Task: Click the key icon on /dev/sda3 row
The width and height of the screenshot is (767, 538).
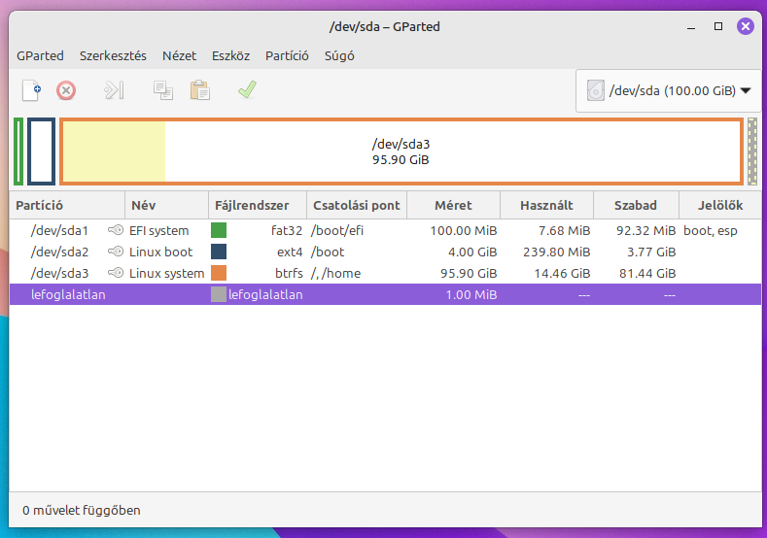Action: click(x=116, y=273)
